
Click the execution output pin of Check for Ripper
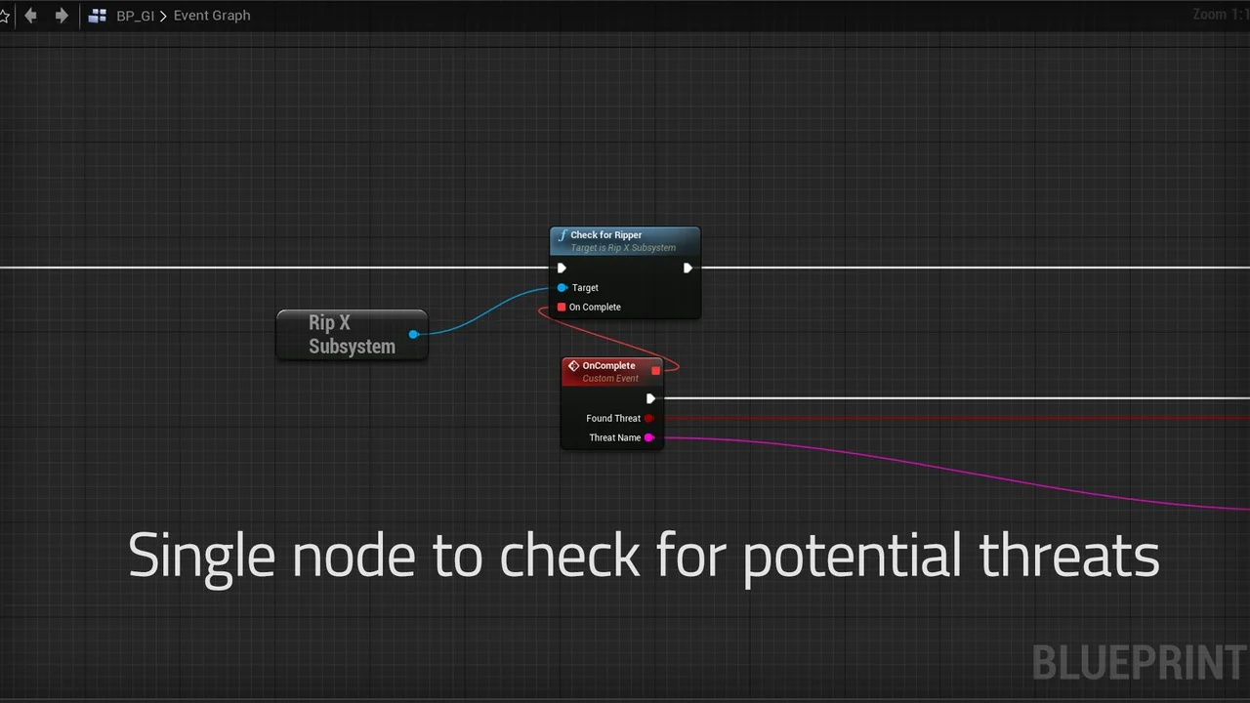(687, 268)
